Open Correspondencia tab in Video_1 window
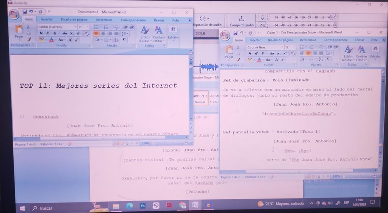Image resolution: width=388 pixels, height=213 pixels. click(335, 40)
